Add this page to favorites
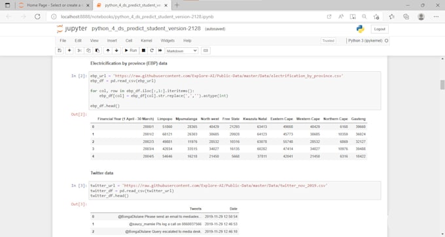This screenshot has width=445, height=237. (376, 17)
